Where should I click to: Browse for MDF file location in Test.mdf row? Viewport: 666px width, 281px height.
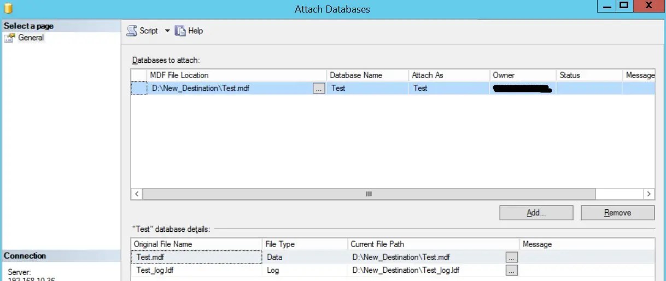click(x=319, y=88)
